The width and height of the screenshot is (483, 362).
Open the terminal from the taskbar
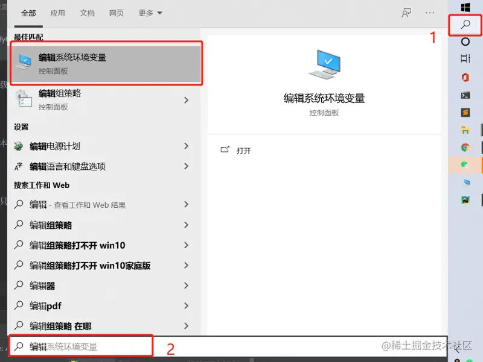tap(465, 93)
